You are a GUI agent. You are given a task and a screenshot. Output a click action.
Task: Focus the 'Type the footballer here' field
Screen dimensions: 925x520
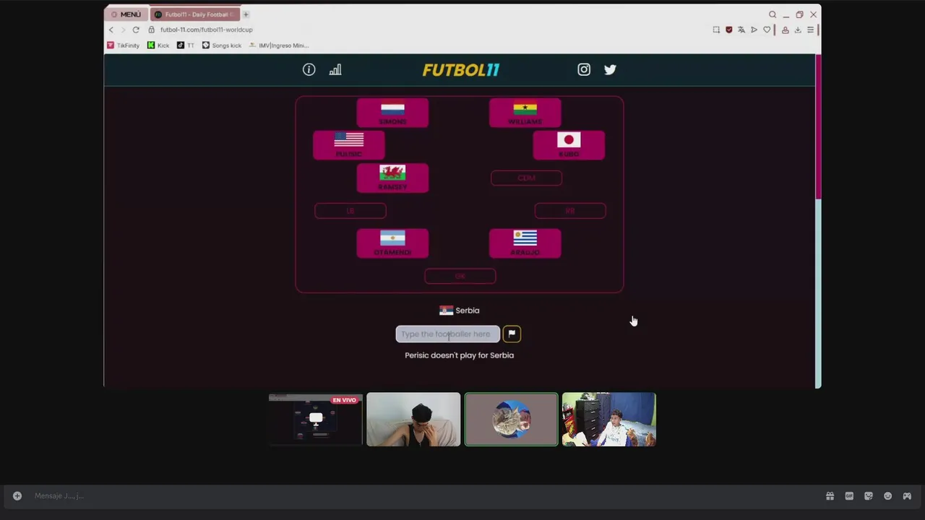coord(447,334)
